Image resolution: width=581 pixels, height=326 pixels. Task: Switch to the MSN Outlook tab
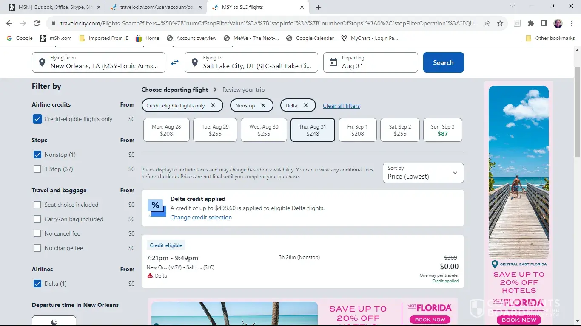(x=55, y=7)
